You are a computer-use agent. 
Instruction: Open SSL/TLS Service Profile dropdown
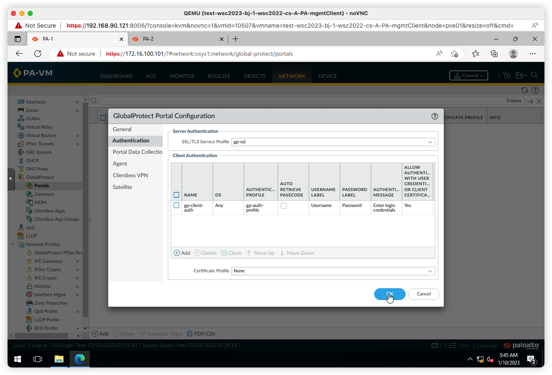(430, 142)
